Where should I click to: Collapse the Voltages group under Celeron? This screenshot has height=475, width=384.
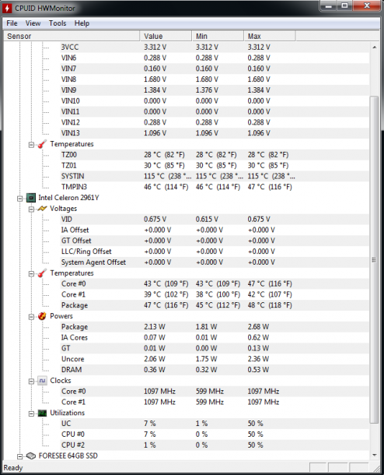pyautogui.click(x=31, y=209)
